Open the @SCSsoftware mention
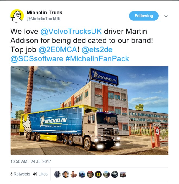Viewport: 179px width, 184px height. [x=37, y=58]
